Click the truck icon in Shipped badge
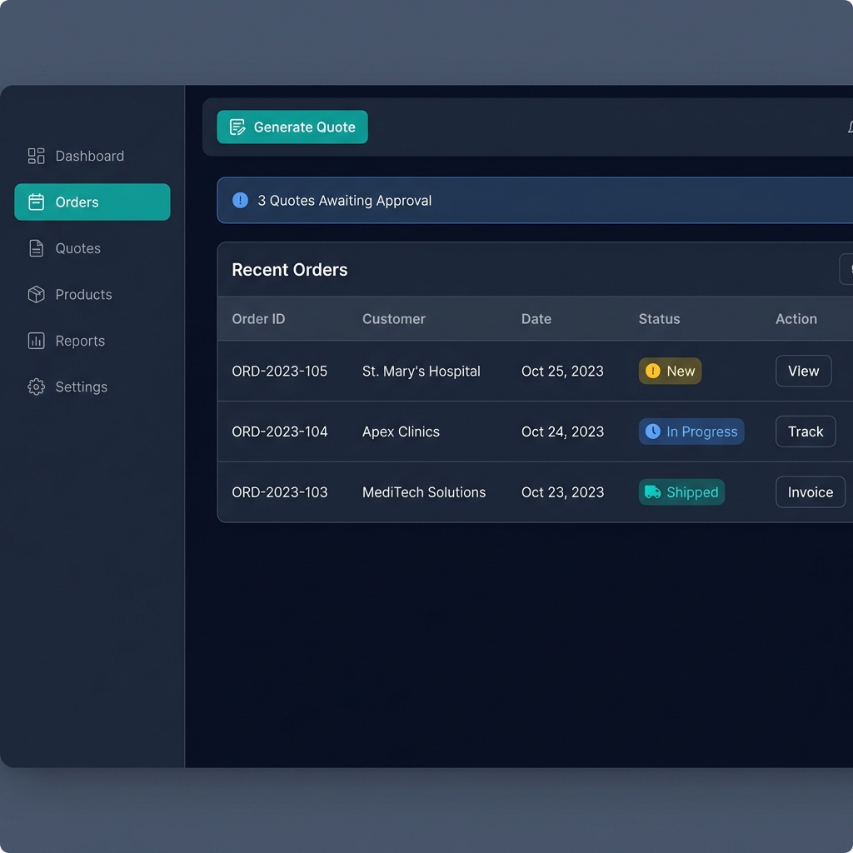This screenshot has height=853, width=853. point(652,491)
